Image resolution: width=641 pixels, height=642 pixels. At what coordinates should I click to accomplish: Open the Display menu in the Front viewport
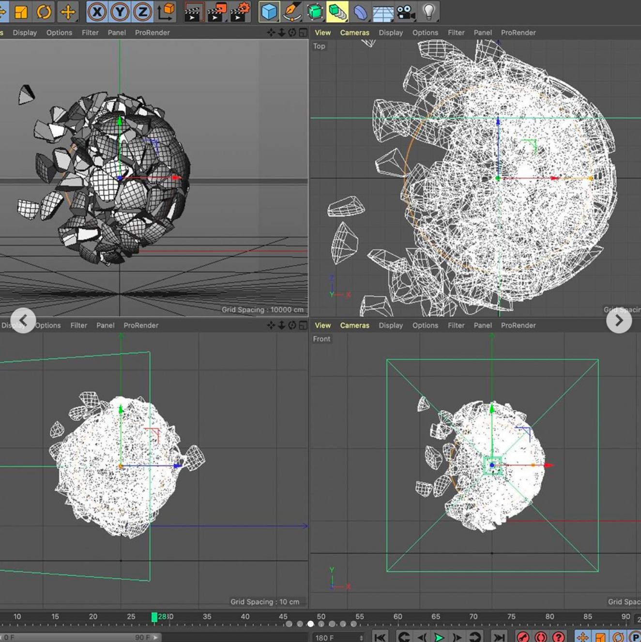(391, 325)
